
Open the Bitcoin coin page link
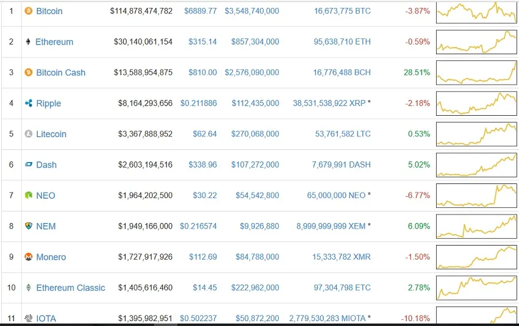pyautogui.click(x=49, y=11)
